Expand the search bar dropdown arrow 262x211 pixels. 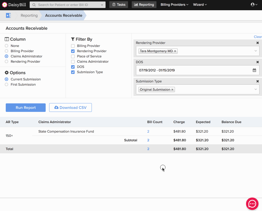(102, 5)
